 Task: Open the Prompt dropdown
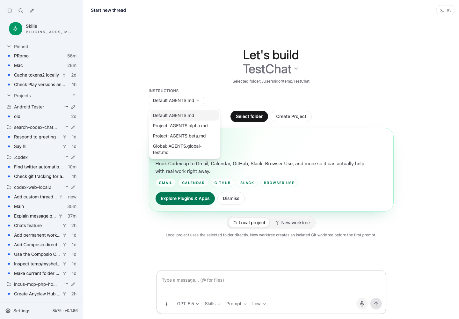coord(237,304)
